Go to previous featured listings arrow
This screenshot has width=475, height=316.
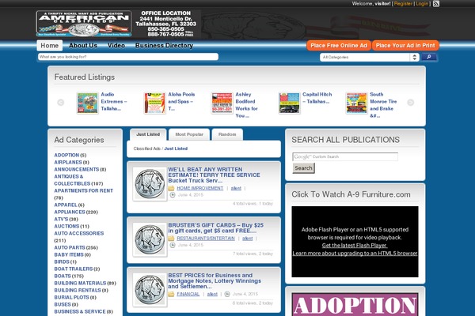(x=61, y=103)
